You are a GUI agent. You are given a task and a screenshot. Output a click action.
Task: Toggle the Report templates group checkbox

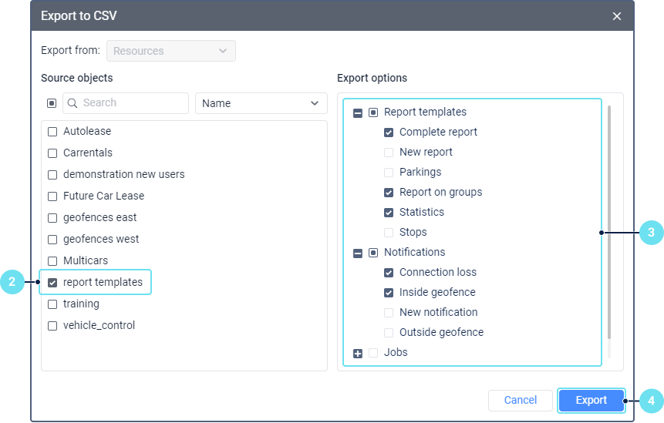click(x=373, y=112)
